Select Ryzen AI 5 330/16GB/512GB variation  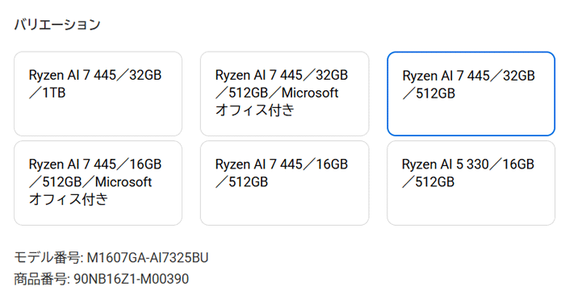[x=471, y=183]
